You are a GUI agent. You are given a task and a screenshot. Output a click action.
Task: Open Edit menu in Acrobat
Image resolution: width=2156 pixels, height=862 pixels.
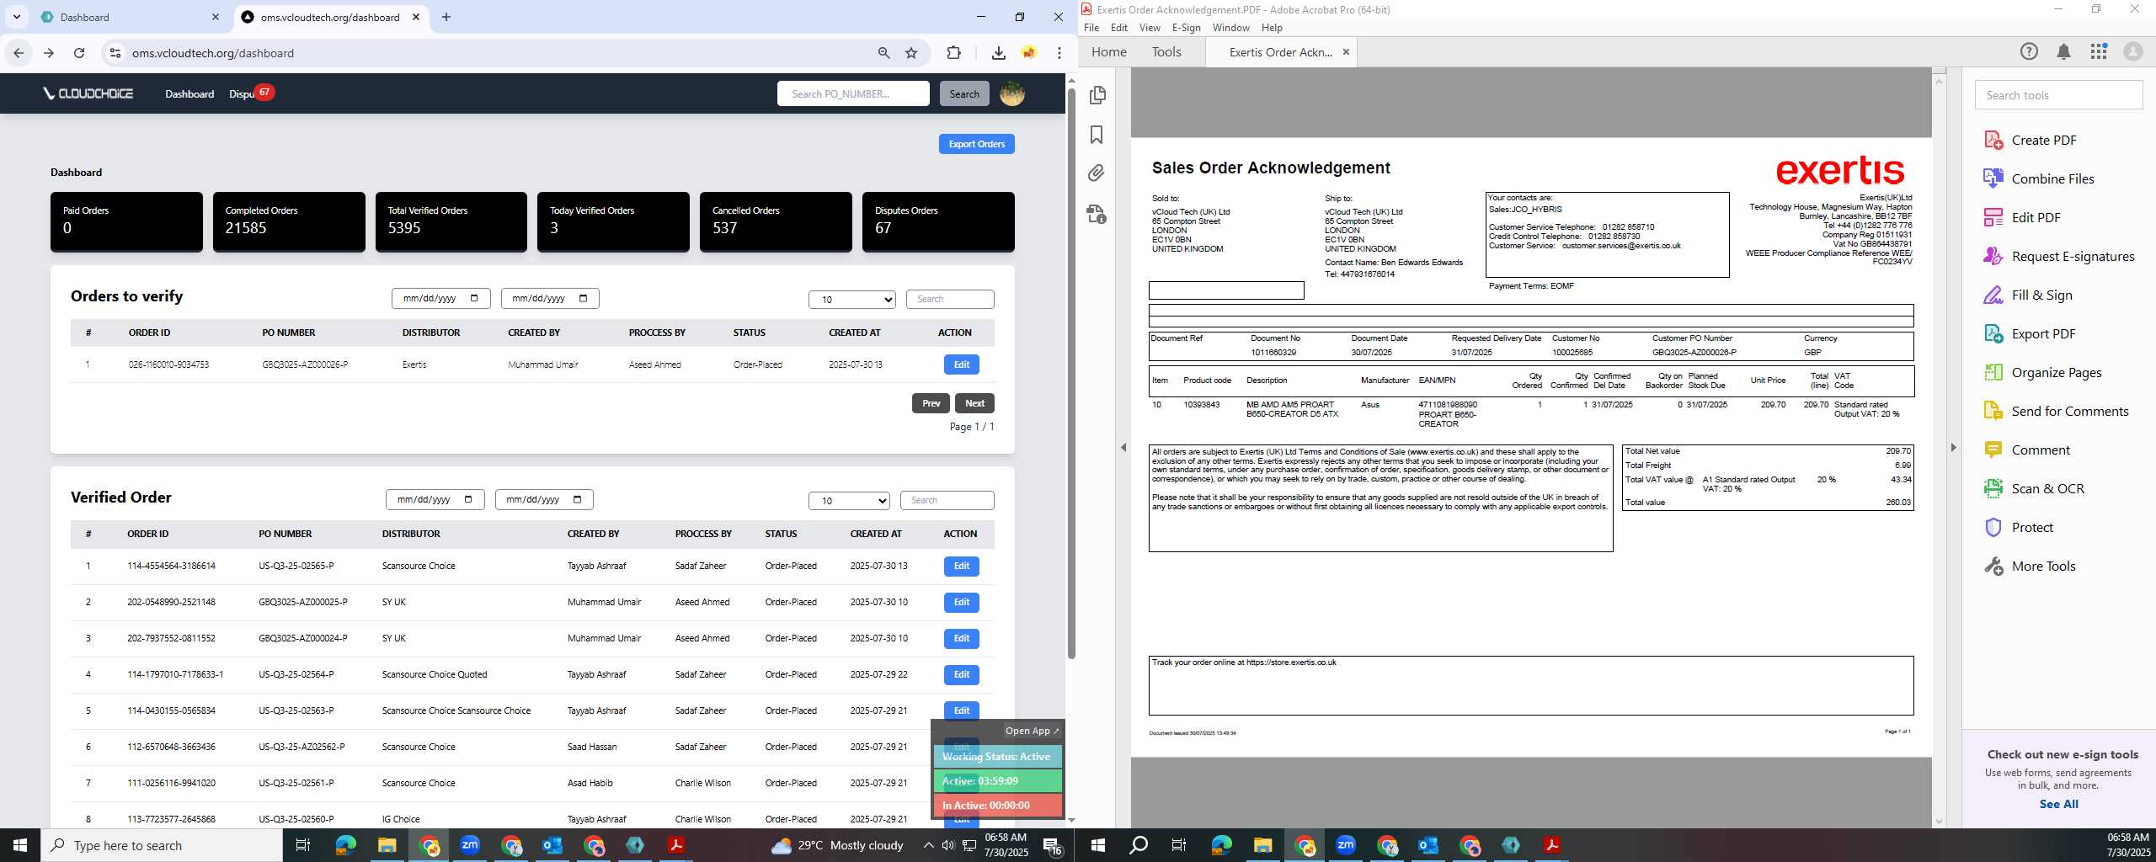pyautogui.click(x=1119, y=28)
